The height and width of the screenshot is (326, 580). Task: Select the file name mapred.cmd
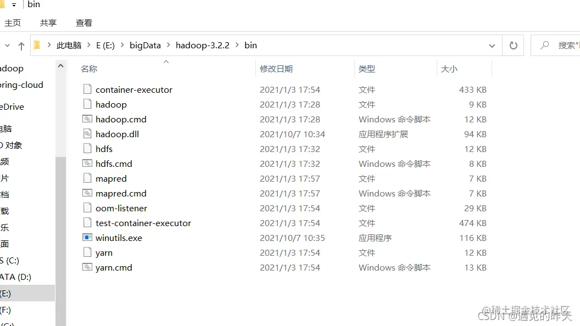[x=121, y=193]
